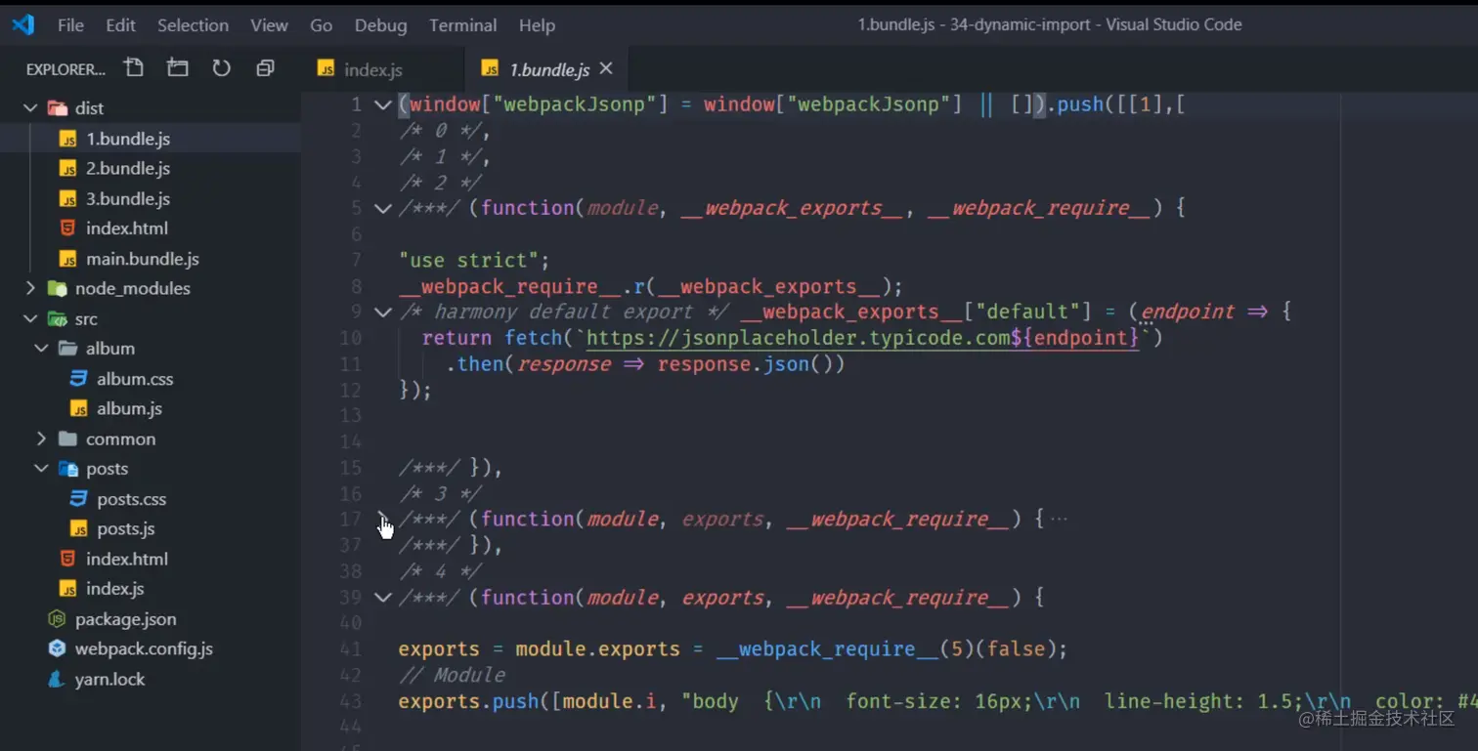
Task: Close the 1.bundle.js editor tab
Action: click(x=606, y=68)
